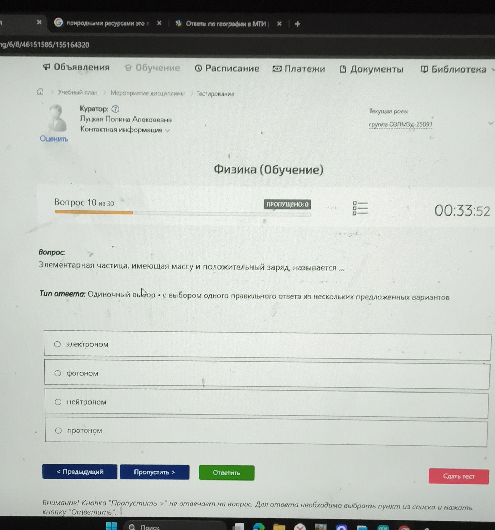This screenshot has height=530, width=495.
Task: Select the answer 'фотоном'
Action: (x=267, y=374)
